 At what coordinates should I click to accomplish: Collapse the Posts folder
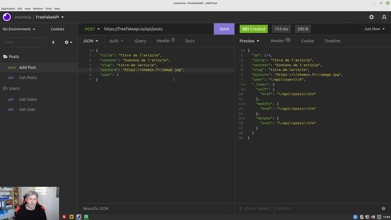[x=14, y=57]
